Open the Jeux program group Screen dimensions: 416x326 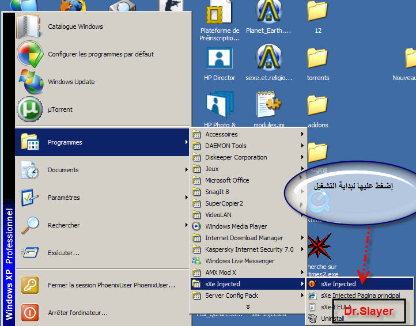coord(249,169)
